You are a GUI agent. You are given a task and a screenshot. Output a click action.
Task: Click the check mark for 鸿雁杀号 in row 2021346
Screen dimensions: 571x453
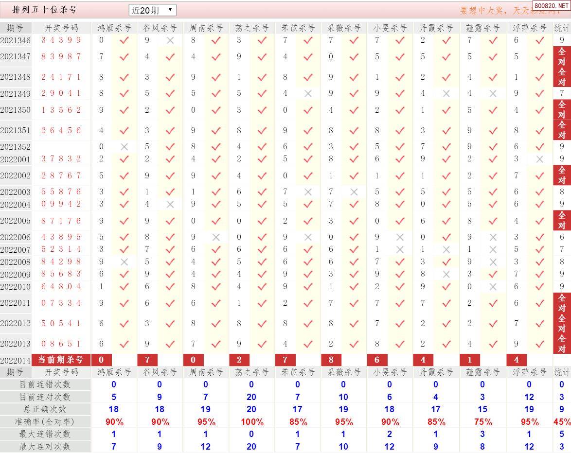124,40
